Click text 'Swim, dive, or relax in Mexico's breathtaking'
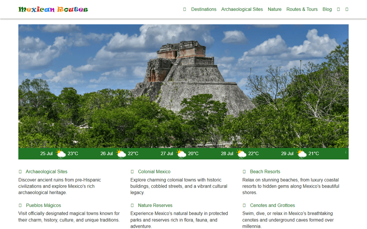The width and height of the screenshot is (367, 229). click(x=287, y=214)
